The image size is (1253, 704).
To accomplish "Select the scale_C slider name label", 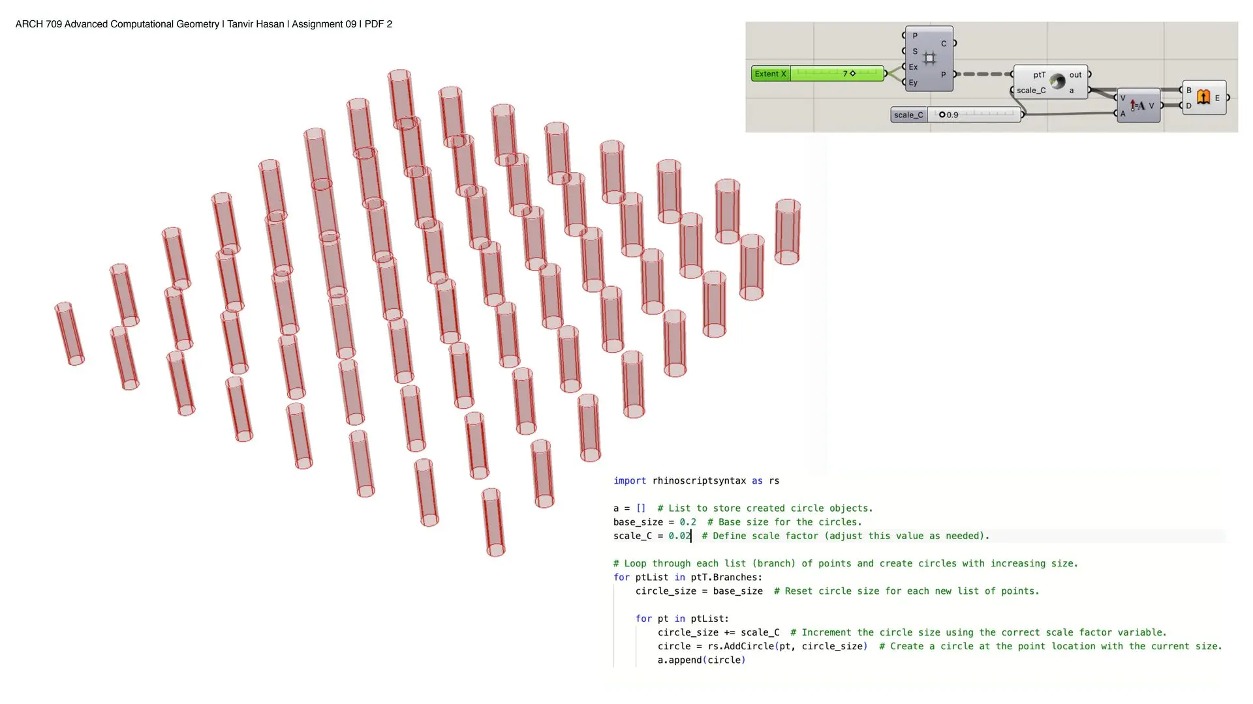I will (x=908, y=115).
